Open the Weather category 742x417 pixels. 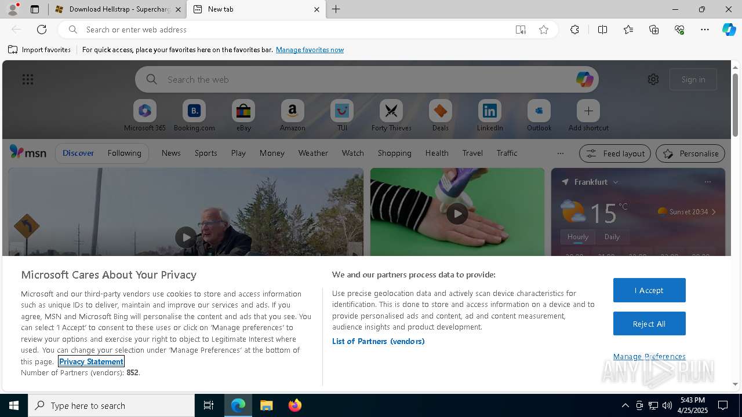pos(313,153)
